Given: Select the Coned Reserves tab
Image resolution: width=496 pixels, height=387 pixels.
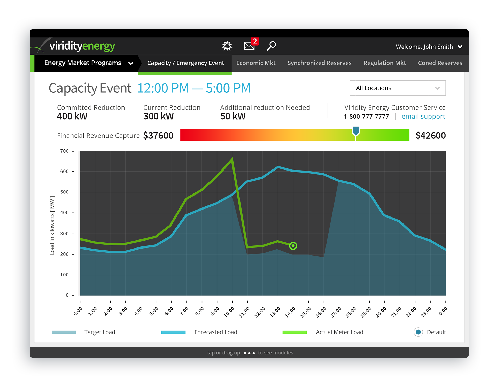Looking at the screenshot, I should [x=440, y=63].
